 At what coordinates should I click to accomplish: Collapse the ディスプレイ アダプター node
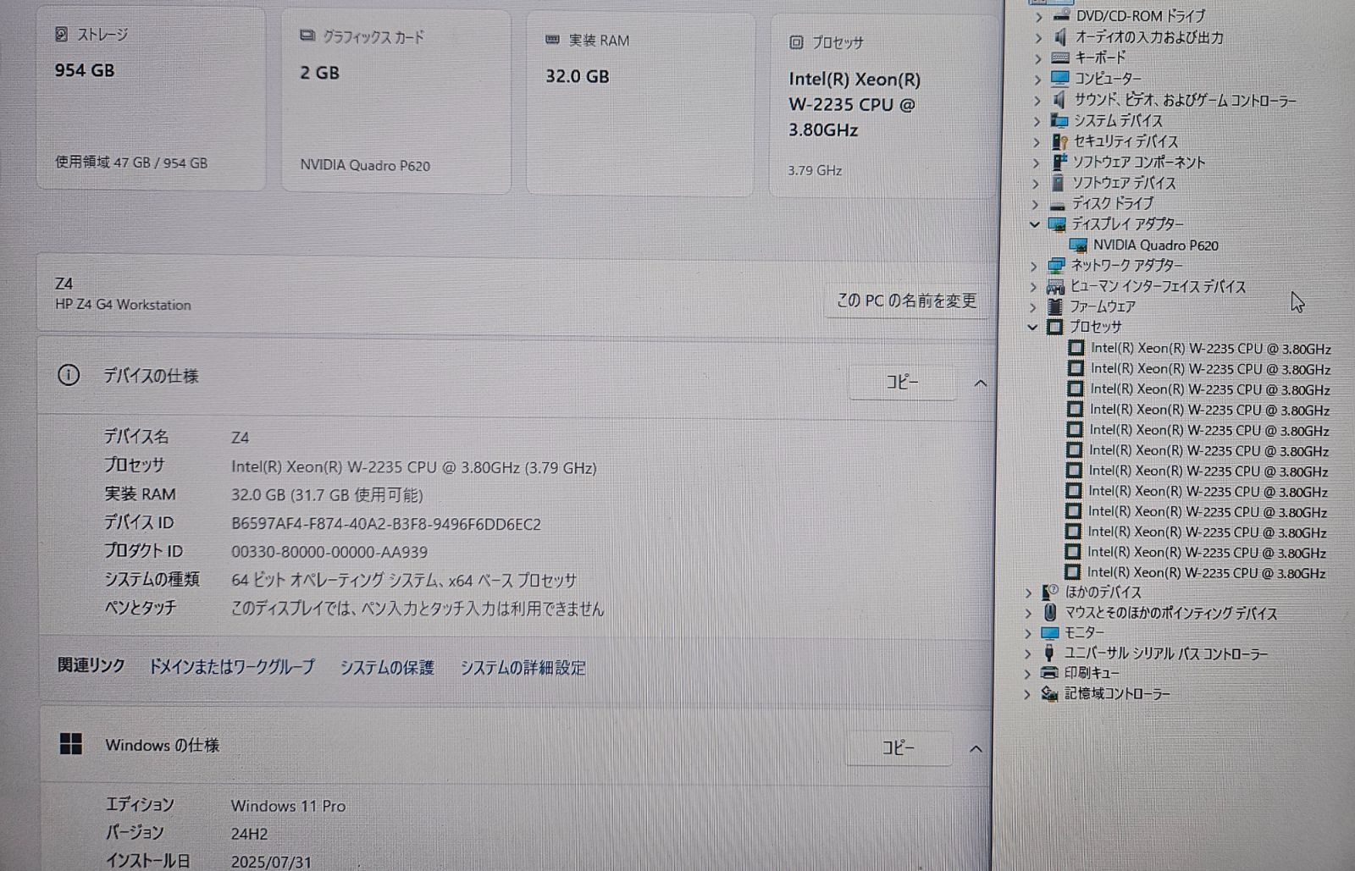pyautogui.click(x=1033, y=224)
